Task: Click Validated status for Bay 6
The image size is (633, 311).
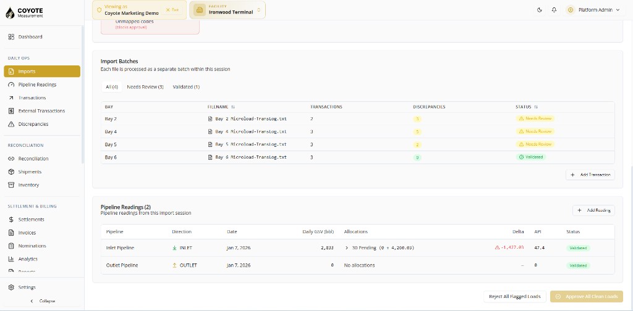Action: point(531,157)
